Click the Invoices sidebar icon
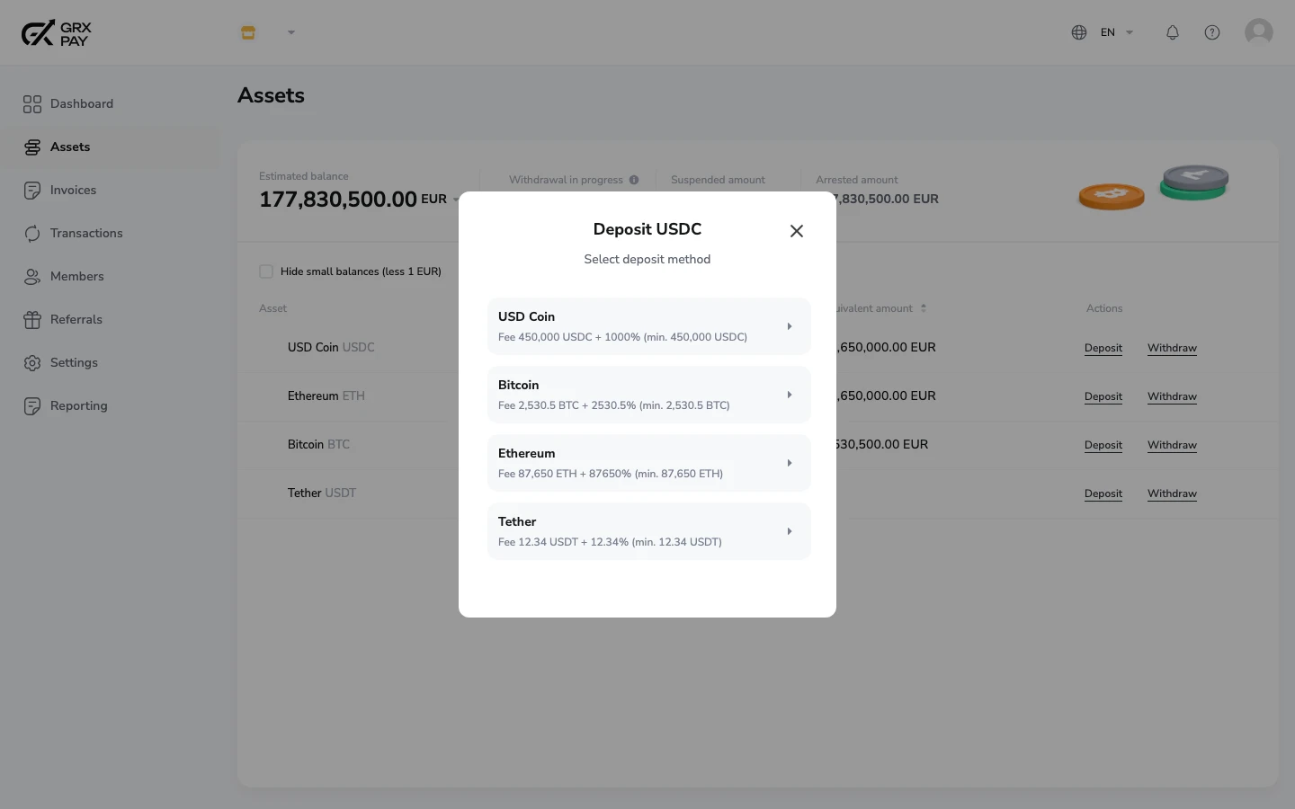 pos(32,191)
